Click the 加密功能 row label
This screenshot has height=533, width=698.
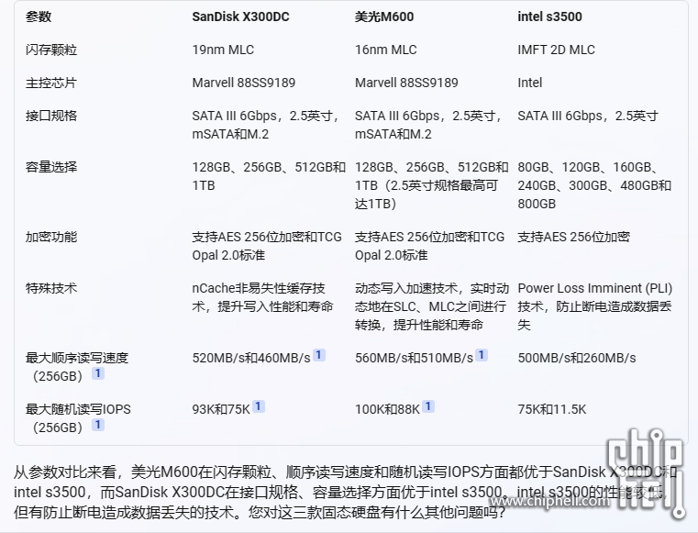coord(51,237)
